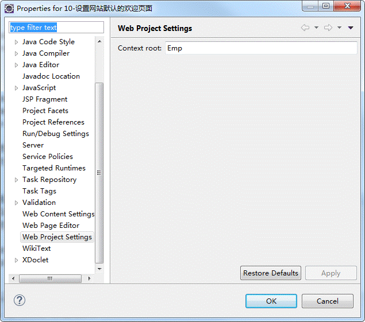Click the back navigation arrow icon
The height and width of the screenshot is (322, 365).
click(x=305, y=28)
